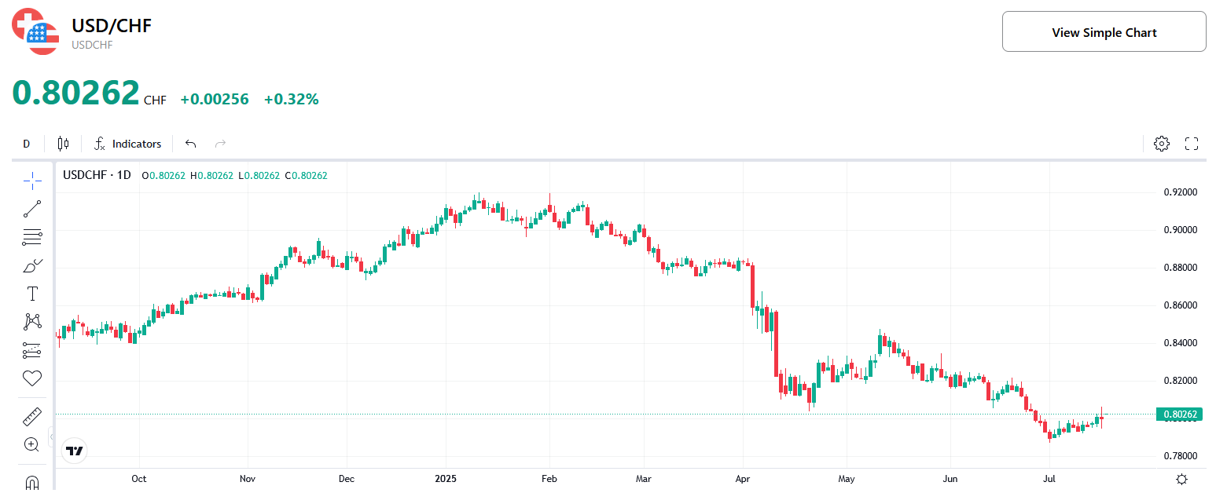This screenshot has width=1216, height=504.
Task: Open the forecasting and measurement tools
Action: 31,349
